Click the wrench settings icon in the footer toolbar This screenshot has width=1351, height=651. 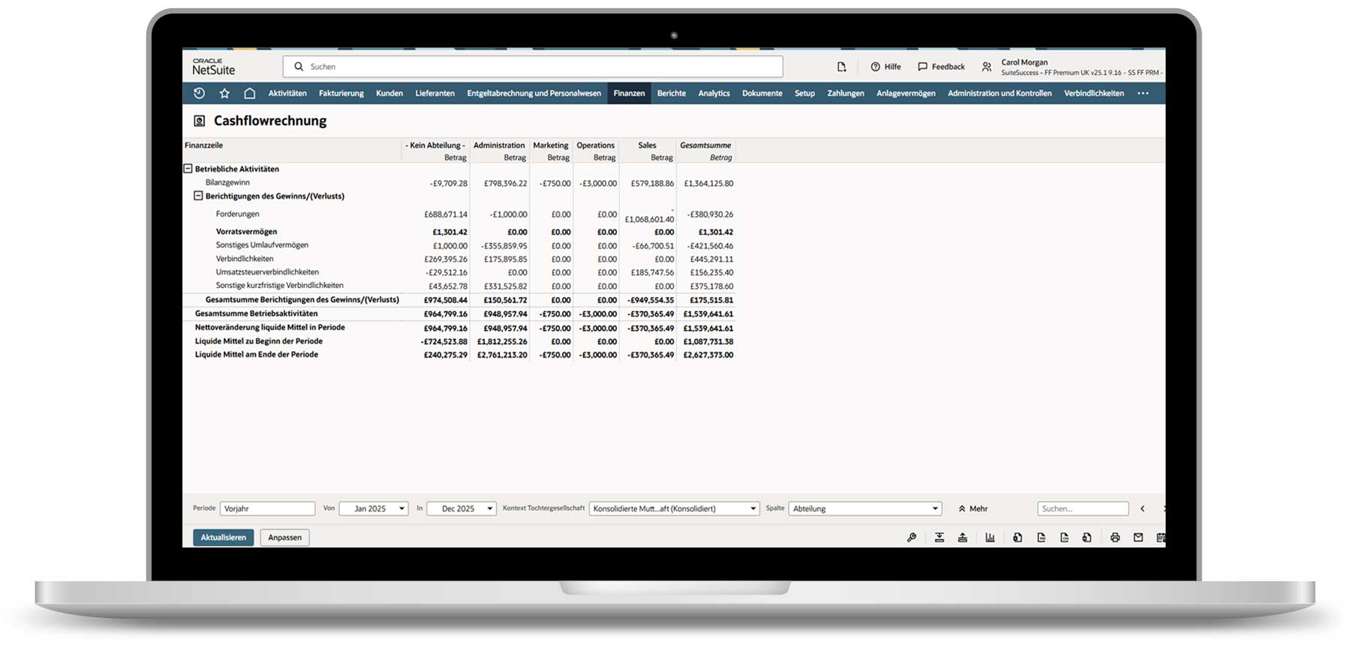tap(912, 537)
